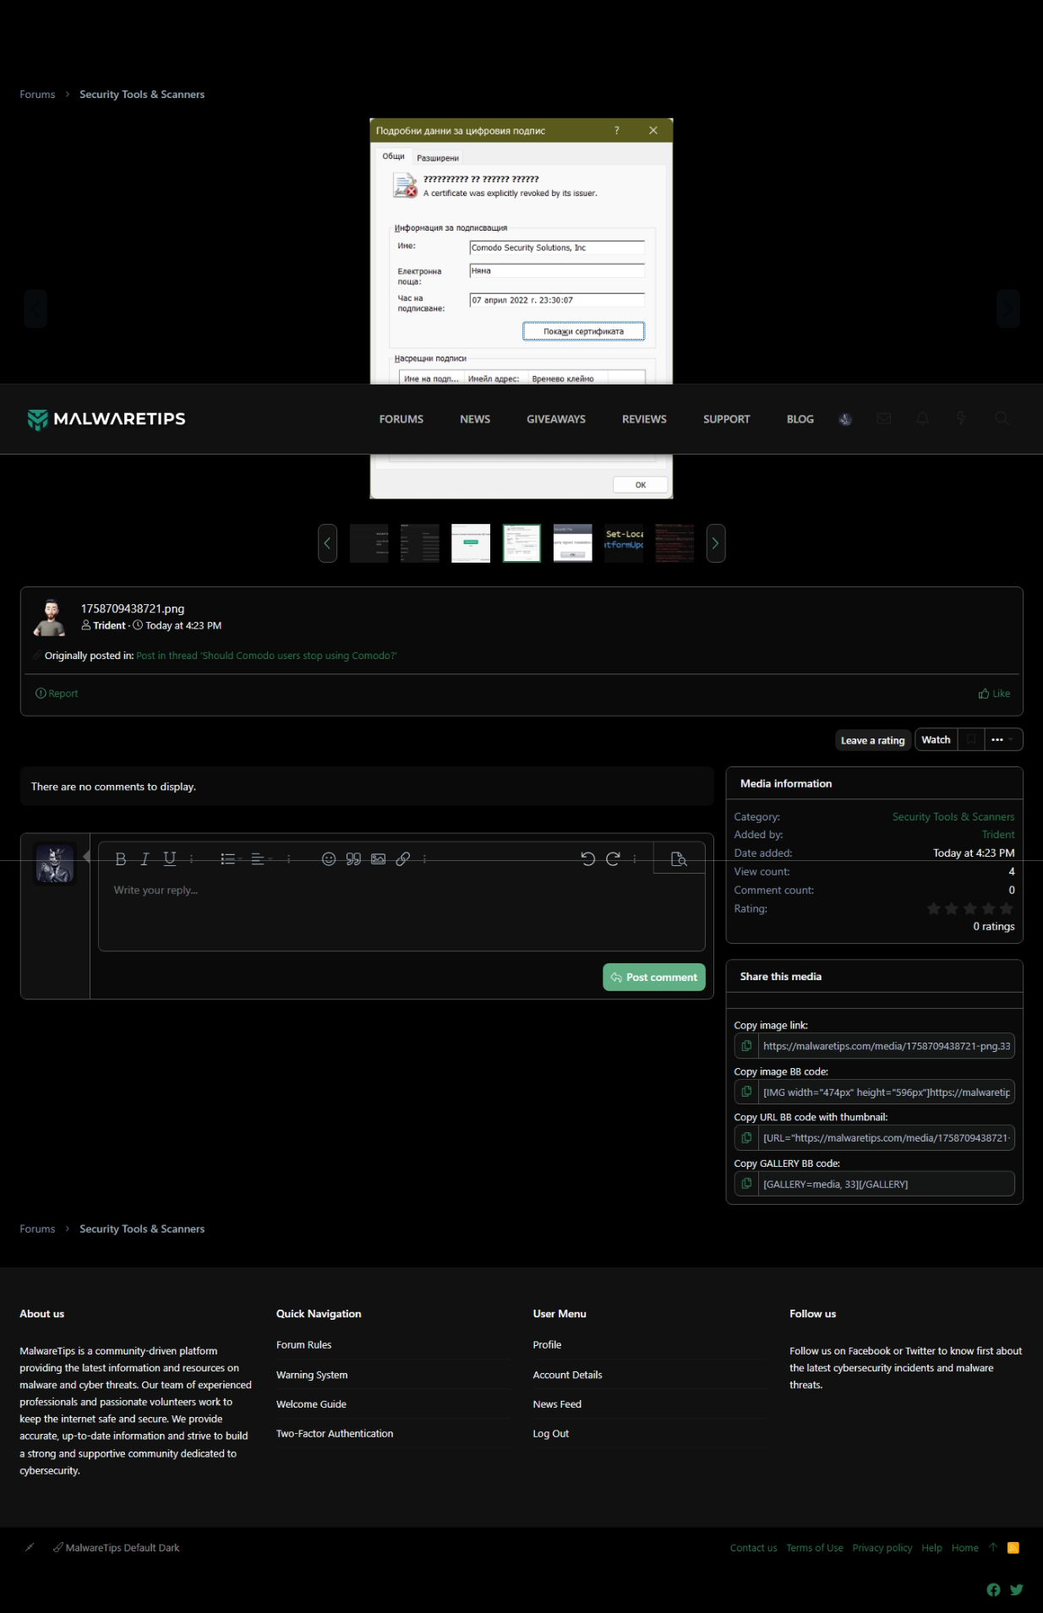Open FORUMS in the navigation bar
The image size is (1043, 1613).
pyautogui.click(x=401, y=419)
